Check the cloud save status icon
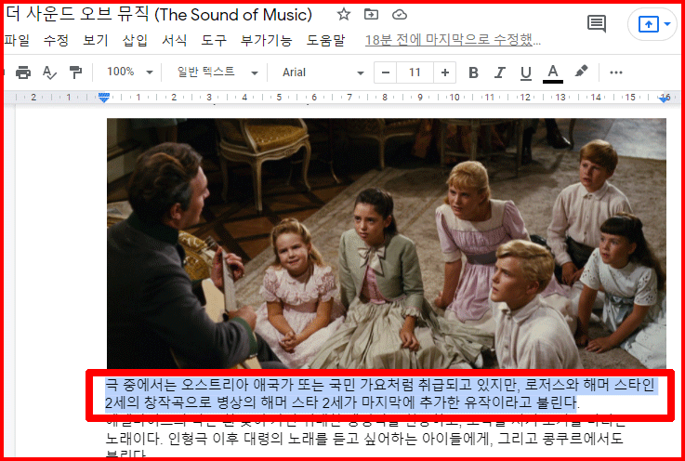 [400, 15]
